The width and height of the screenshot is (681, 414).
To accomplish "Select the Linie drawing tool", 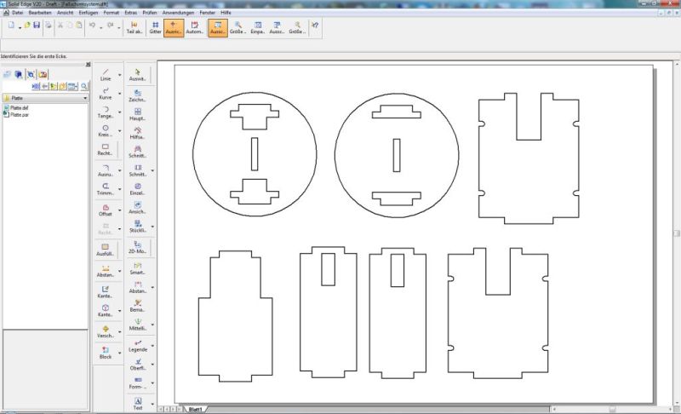I will [x=106, y=74].
